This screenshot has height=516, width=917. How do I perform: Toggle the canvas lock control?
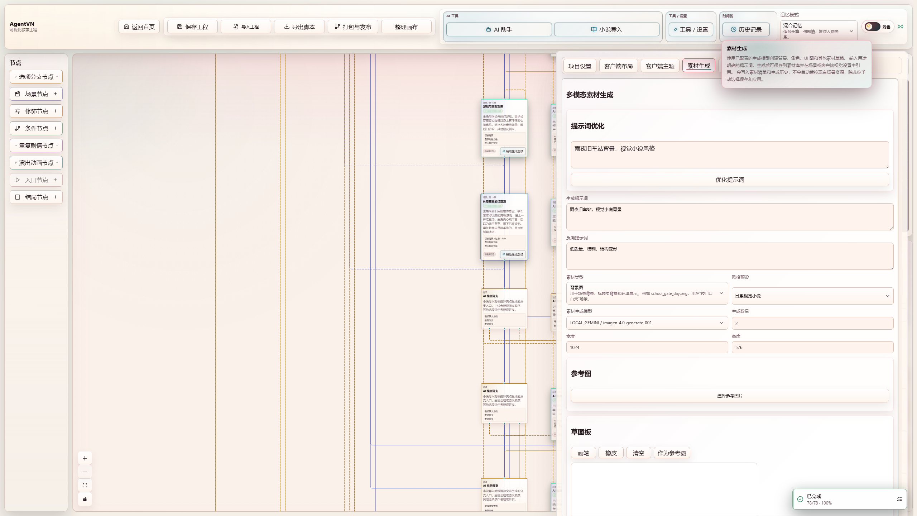click(x=85, y=499)
